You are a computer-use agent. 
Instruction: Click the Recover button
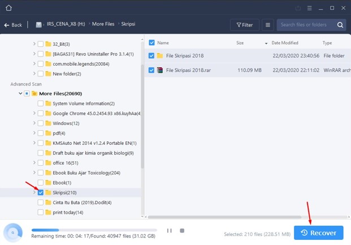click(x=319, y=233)
